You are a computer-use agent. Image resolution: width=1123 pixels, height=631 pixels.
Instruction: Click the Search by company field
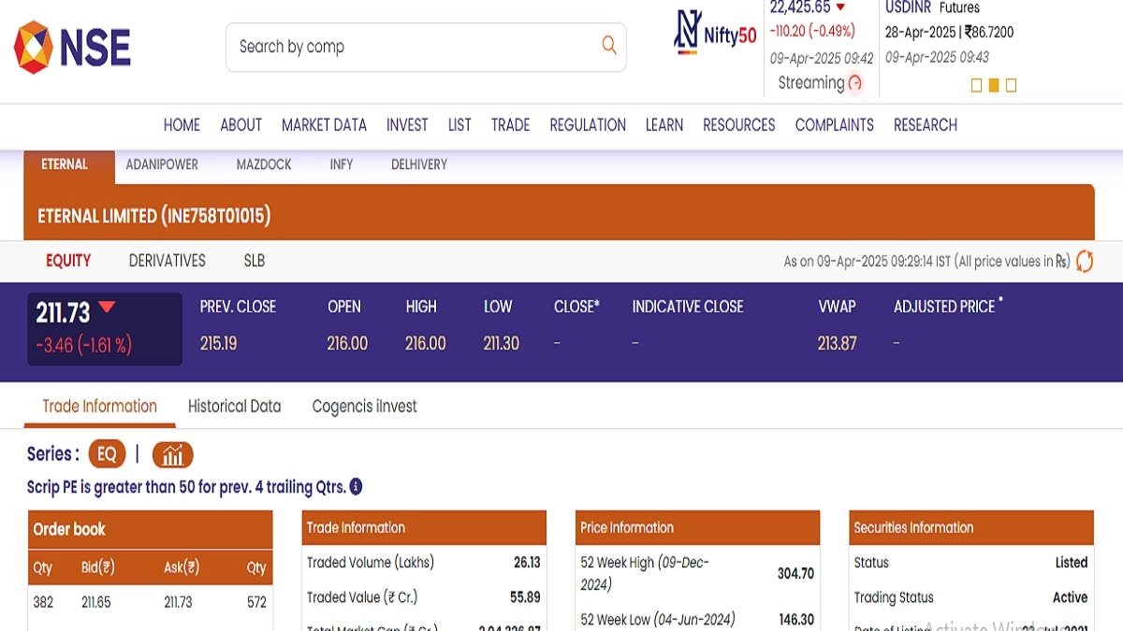point(412,47)
